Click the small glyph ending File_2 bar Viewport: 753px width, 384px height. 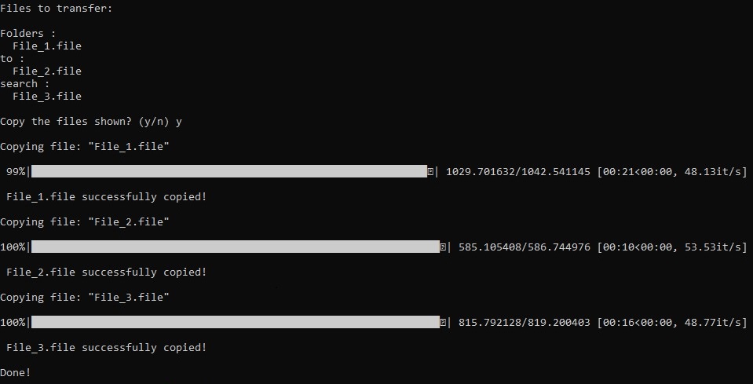pos(443,247)
